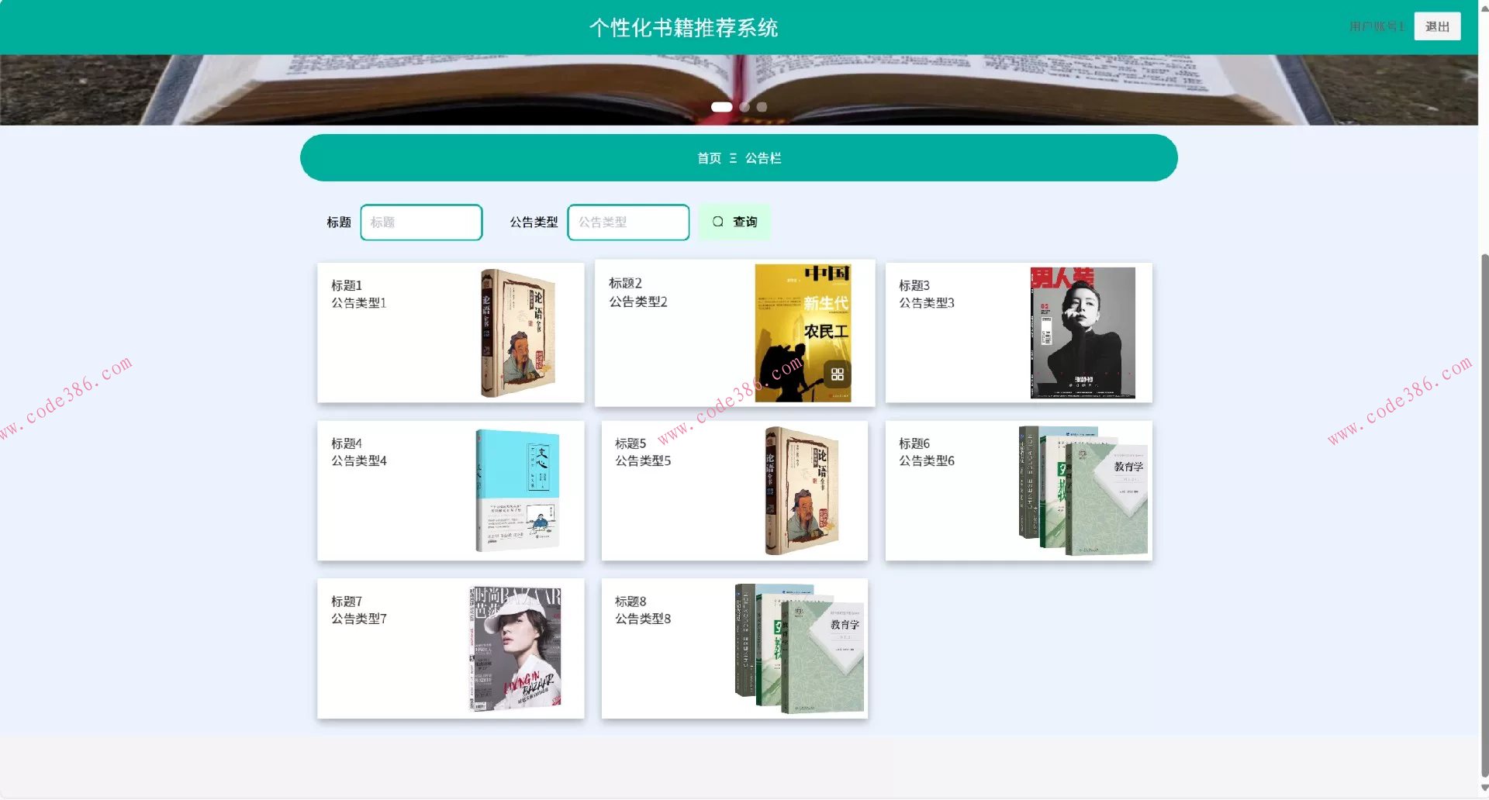Open the 标题6 教育学 book cover
This screenshot has width=1489, height=800.
click(1083, 490)
